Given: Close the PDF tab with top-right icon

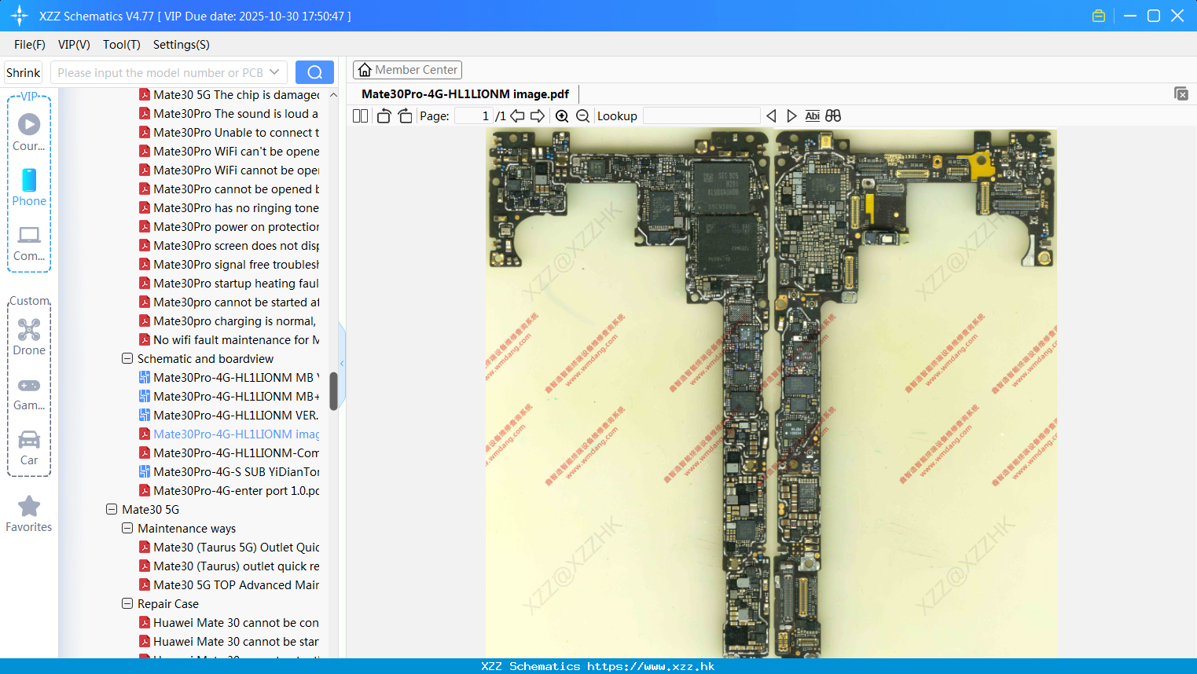Looking at the screenshot, I should (1180, 93).
